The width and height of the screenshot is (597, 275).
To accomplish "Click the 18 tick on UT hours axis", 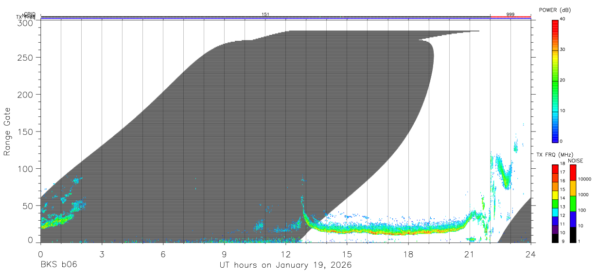I will [x=408, y=254].
